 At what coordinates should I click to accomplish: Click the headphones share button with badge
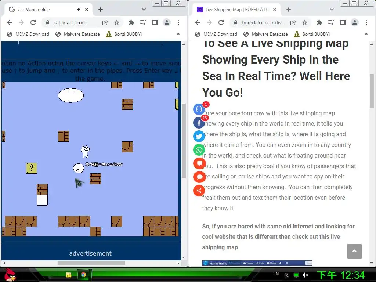pyautogui.click(x=199, y=109)
